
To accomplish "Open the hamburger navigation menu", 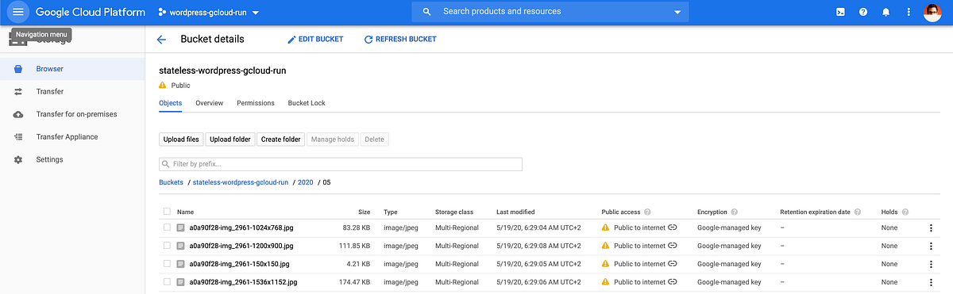I will click(x=18, y=12).
